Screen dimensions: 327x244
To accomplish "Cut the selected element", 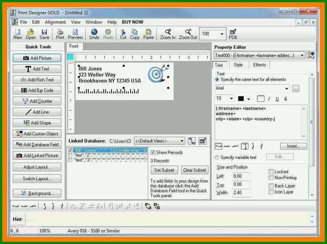I will coord(123,34).
